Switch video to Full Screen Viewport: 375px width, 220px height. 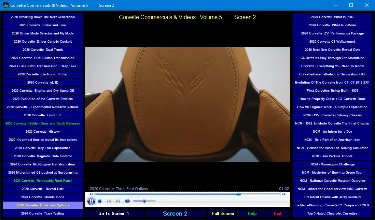(223, 214)
